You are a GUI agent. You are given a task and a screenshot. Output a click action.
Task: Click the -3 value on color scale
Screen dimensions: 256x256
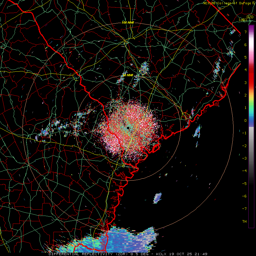[244, 158]
